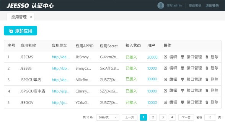The height and width of the screenshot is (137, 225).
Task: Click 接口管理 label for JEECMS
Action: [194, 57]
